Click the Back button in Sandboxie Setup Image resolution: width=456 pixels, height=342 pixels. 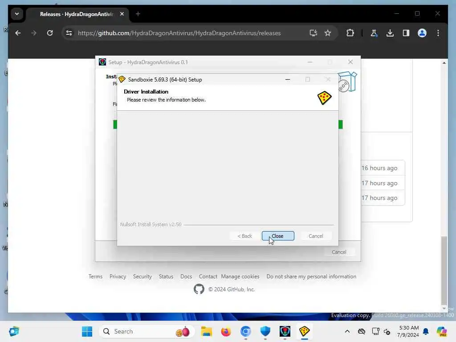click(244, 236)
